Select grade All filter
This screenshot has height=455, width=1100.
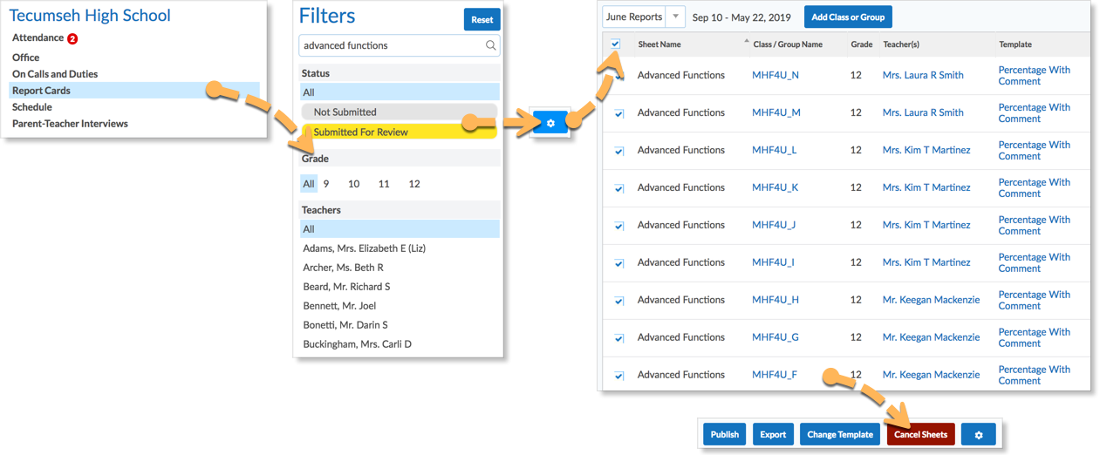tap(309, 184)
